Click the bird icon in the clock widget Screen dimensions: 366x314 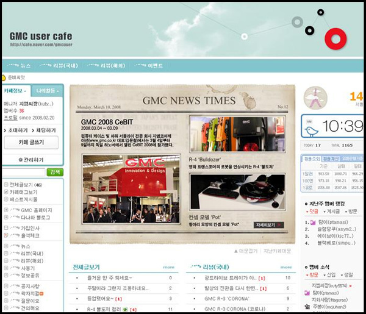[x=311, y=132]
